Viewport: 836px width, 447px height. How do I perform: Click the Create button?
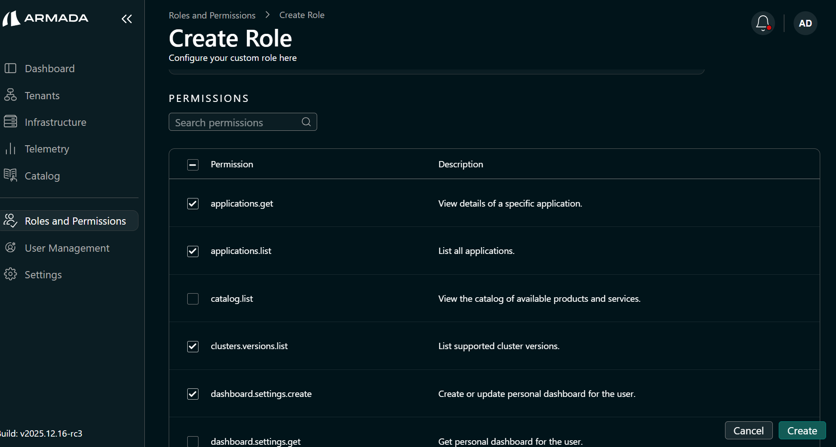[x=802, y=430]
